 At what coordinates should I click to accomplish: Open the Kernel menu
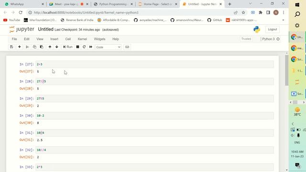click(x=82, y=39)
